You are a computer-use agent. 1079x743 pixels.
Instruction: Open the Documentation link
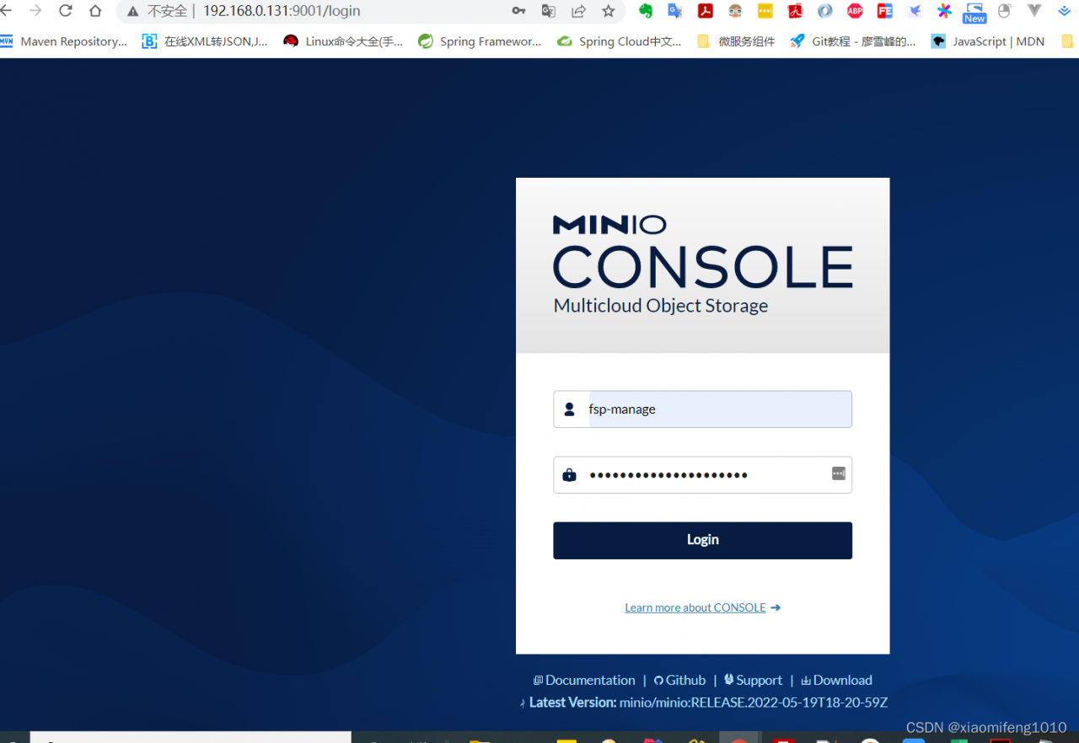pos(584,680)
